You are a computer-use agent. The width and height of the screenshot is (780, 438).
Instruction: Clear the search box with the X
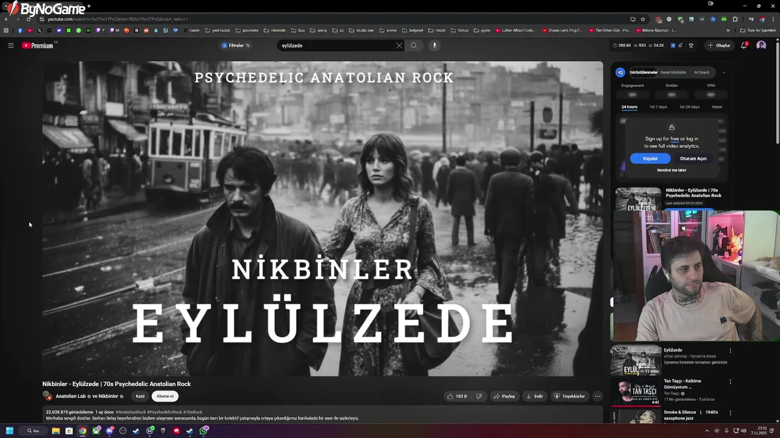(x=399, y=46)
